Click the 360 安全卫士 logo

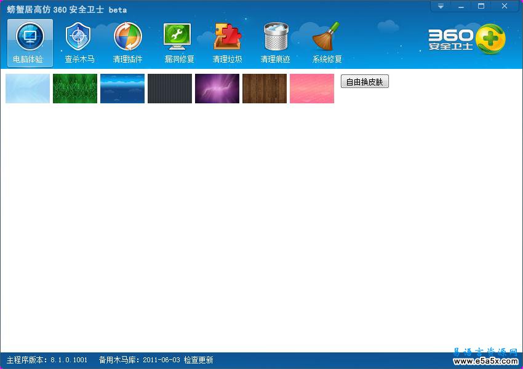tap(467, 39)
